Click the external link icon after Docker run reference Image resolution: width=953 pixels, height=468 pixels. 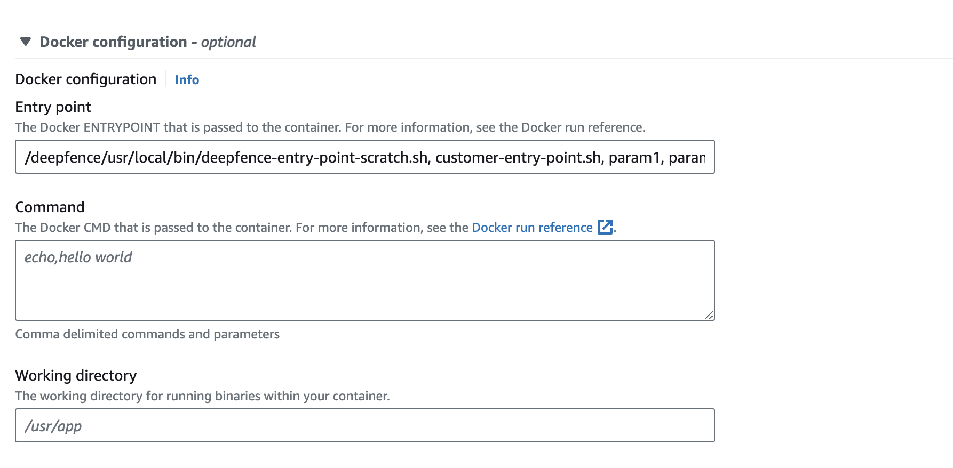605,227
